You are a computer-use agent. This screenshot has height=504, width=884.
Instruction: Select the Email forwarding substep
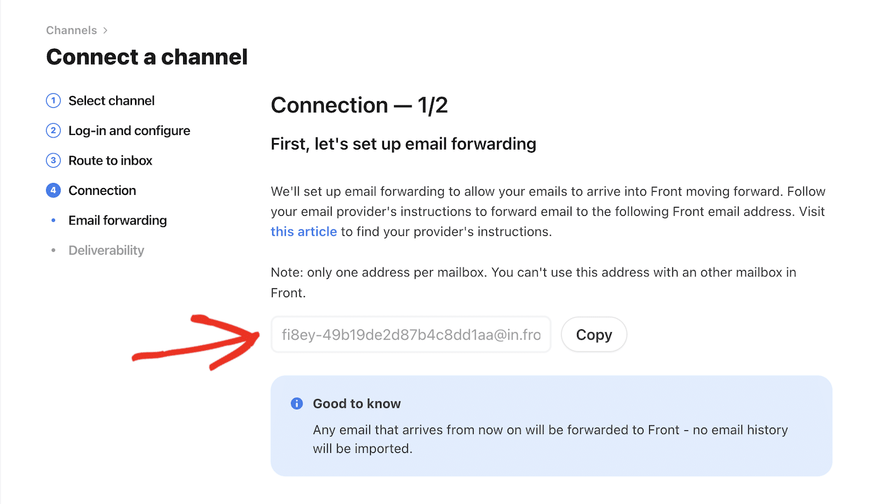coord(117,220)
